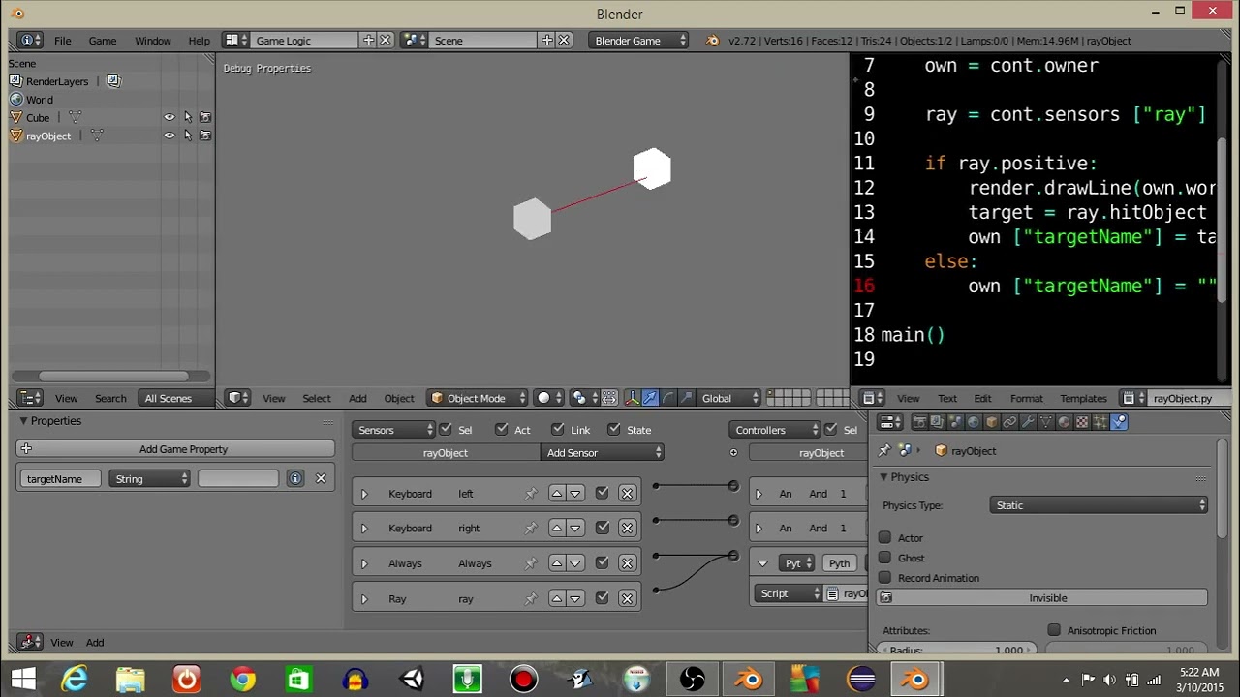Select the rotate manipulator arc
Screen dimensions: 1240x697
point(668,398)
